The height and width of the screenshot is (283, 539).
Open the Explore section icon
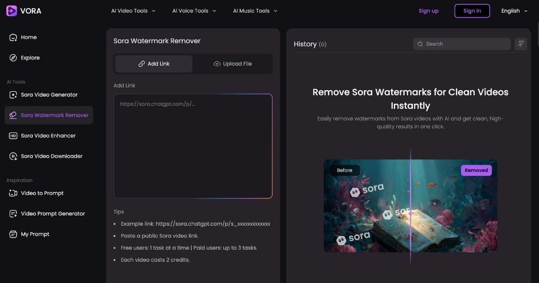tap(13, 57)
